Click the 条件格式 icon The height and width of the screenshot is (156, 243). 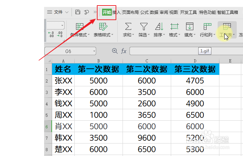tap(79, 26)
